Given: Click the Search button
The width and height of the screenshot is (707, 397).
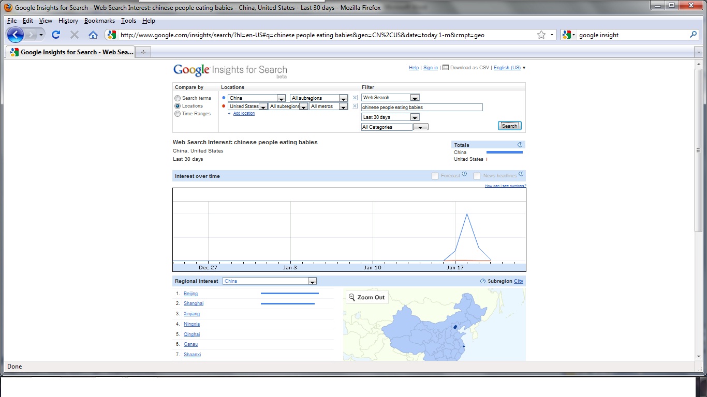Looking at the screenshot, I should 509,126.
